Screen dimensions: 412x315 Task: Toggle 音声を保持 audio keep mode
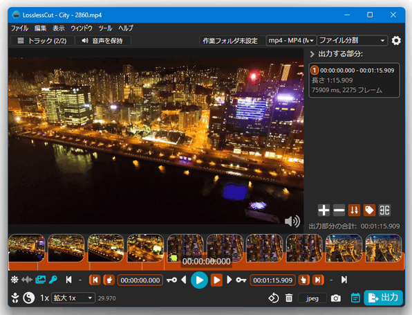[103, 41]
